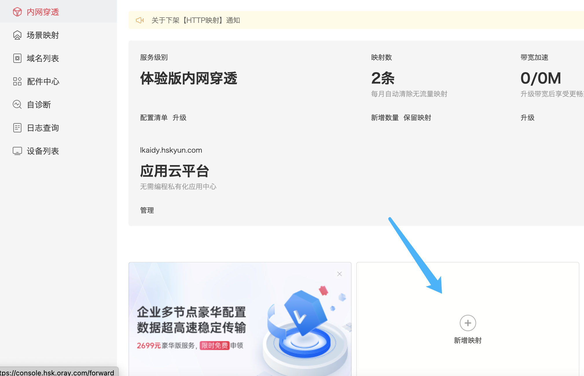Click the plus circle to add a mapping
The image size is (584, 376).
pos(468,323)
